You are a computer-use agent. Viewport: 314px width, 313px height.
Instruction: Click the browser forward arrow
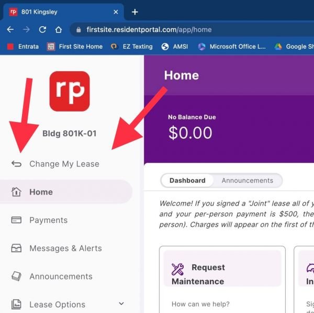[26, 30]
